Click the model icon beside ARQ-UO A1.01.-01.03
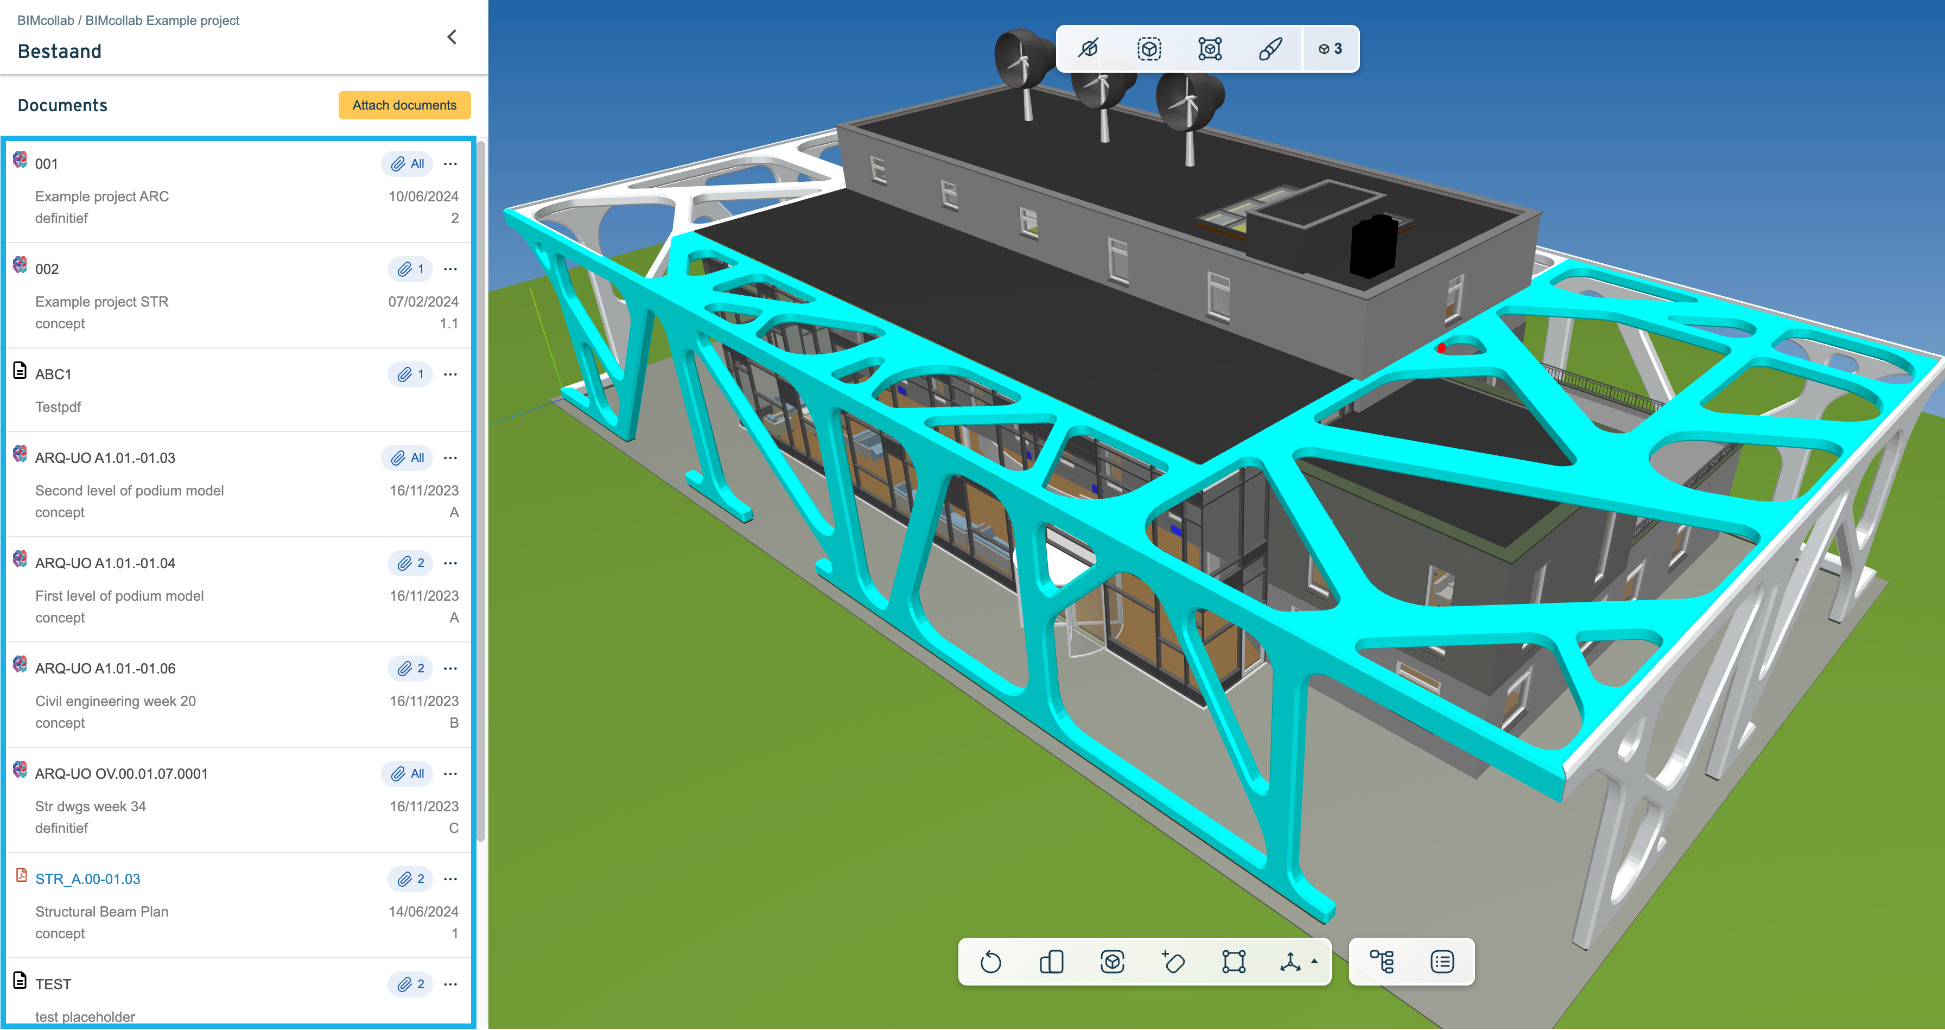 point(21,453)
